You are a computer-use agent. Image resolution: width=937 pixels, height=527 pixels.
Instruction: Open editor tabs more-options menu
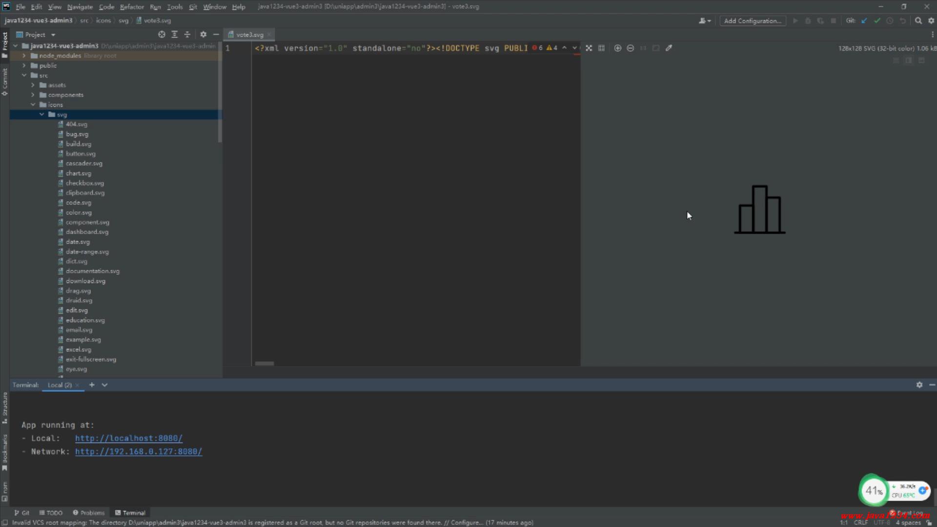[932, 35]
